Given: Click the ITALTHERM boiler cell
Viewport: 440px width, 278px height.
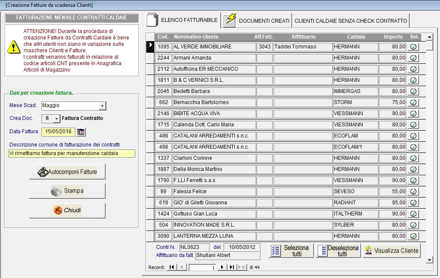Looking at the screenshot, I should pyautogui.click(x=355, y=214).
